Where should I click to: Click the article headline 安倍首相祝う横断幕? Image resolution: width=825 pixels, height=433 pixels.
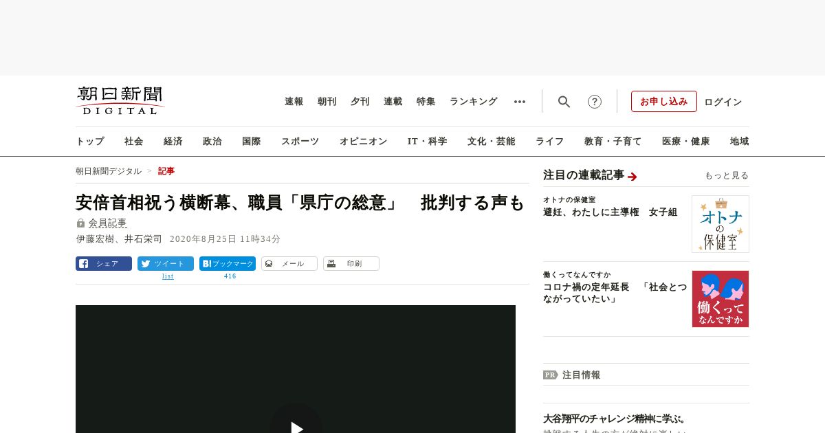point(300,203)
